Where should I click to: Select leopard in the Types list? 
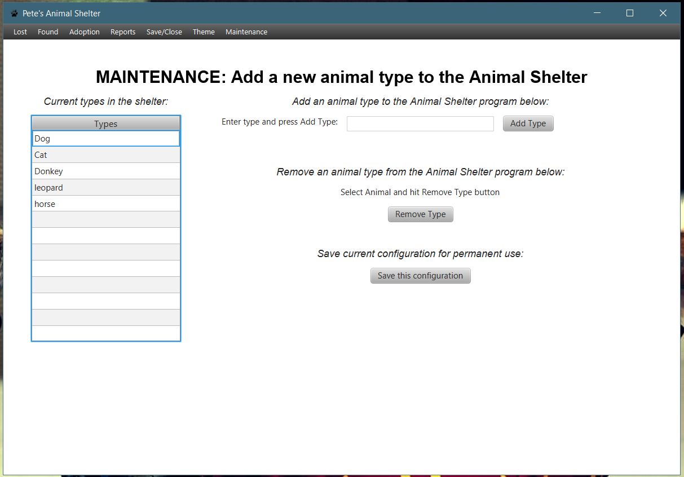pos(105,187)
